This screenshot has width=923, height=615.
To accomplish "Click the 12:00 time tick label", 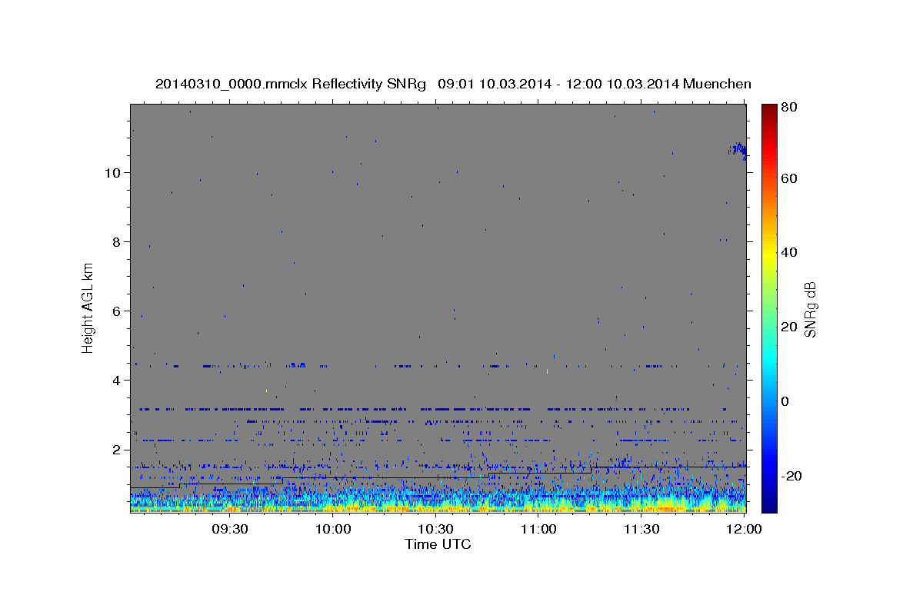I will click(x=744, y=529).
